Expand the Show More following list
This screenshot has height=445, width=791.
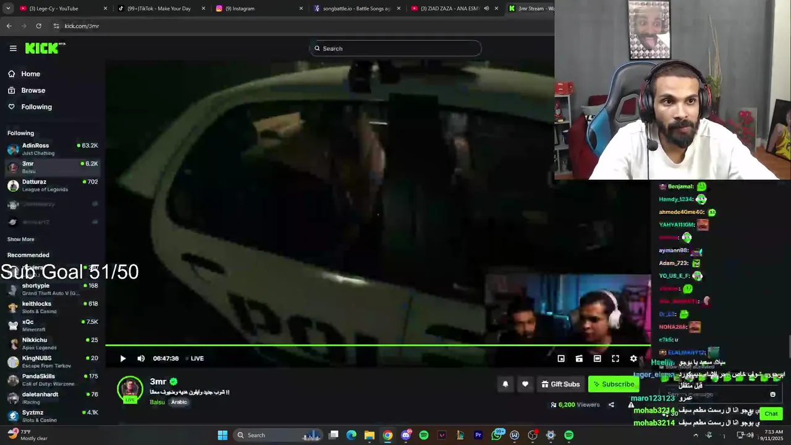(21, 239)
